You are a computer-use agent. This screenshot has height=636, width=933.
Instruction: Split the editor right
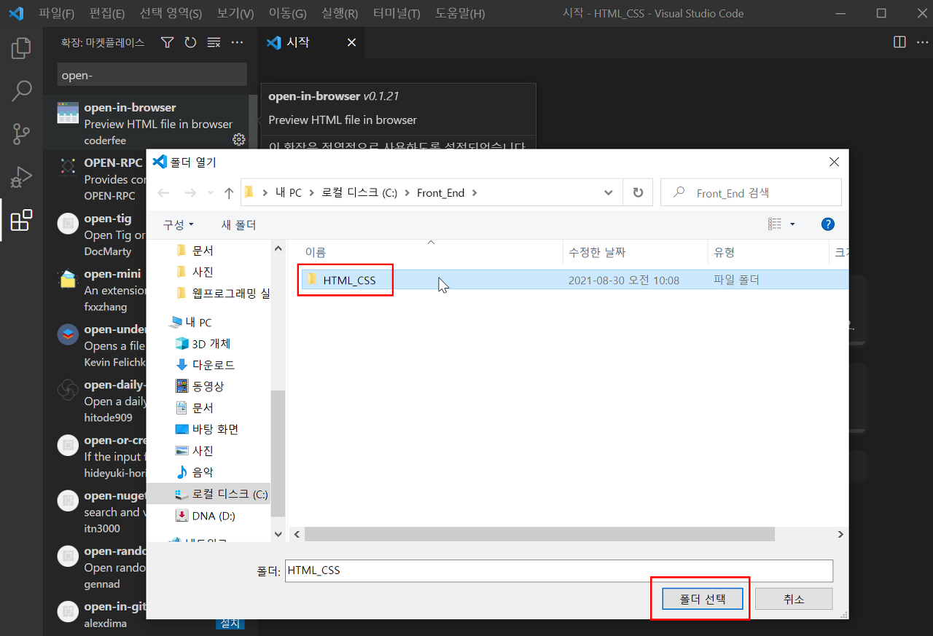[x=899, y=42]
